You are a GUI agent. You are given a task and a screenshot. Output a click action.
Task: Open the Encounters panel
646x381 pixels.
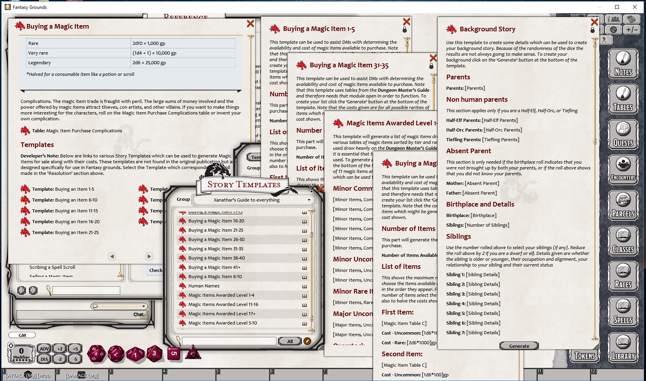pos(623,170)
